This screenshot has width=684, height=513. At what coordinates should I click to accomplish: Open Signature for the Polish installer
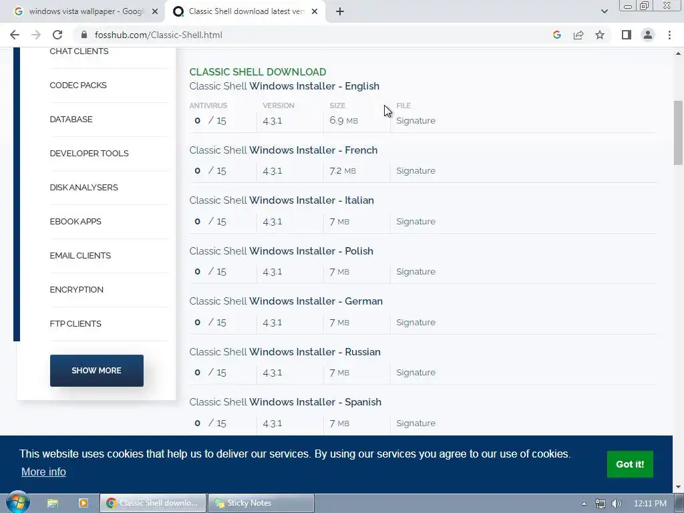tap(415, 271)
